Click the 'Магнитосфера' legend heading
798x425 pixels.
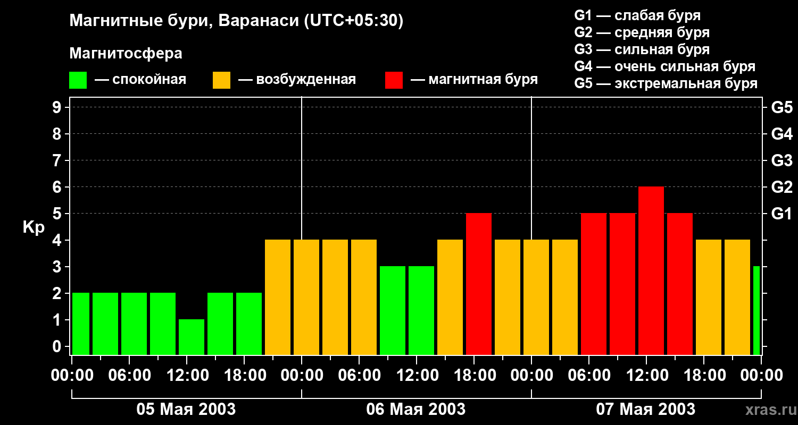point(126,54)
